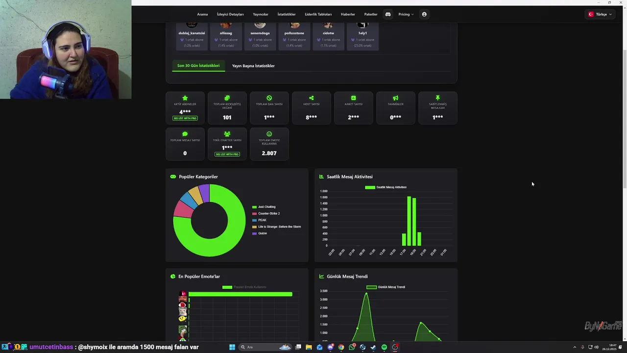Screen dimensions: 627x353
Task: Click the ban icon on Toplam Ban Sayısı card
Action: click(x=269, y=98)
